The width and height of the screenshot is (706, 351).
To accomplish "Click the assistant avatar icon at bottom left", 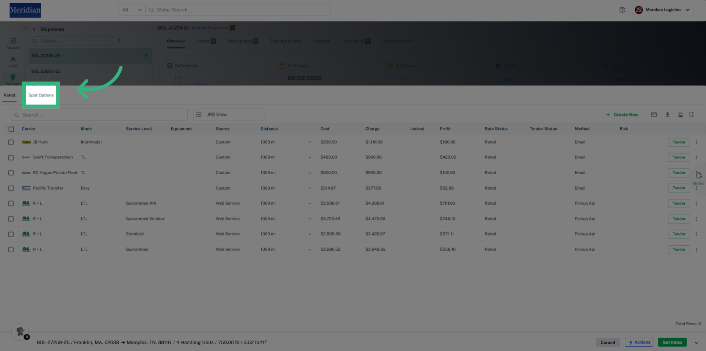I will (20, 332).
